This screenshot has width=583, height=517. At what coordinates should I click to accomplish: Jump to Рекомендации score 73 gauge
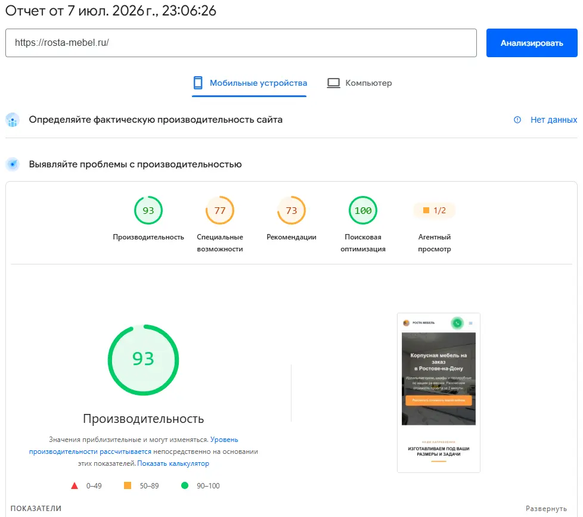coord(291,210)
